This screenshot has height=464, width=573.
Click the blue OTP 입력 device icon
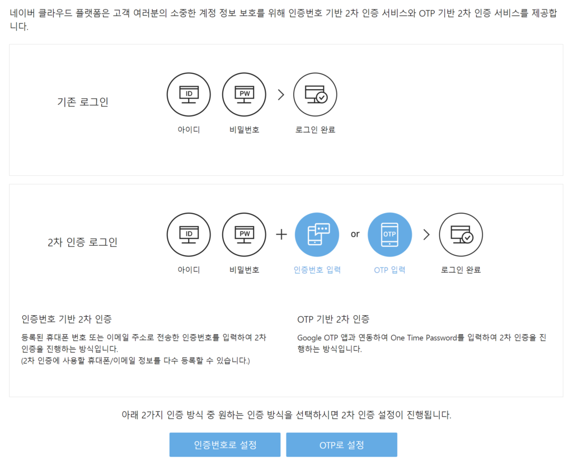pos(389,235)
